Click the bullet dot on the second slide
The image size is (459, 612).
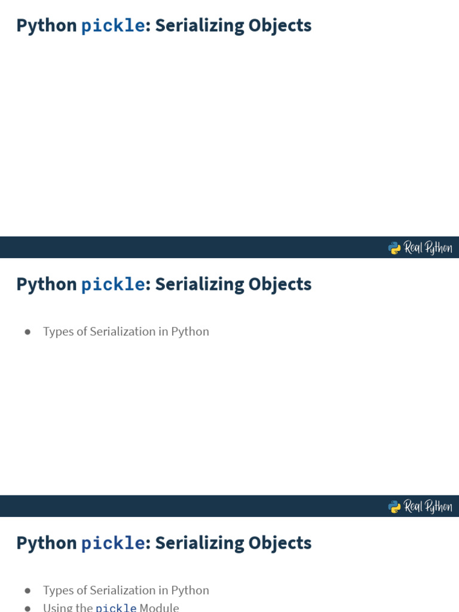[x=27, y=332]
